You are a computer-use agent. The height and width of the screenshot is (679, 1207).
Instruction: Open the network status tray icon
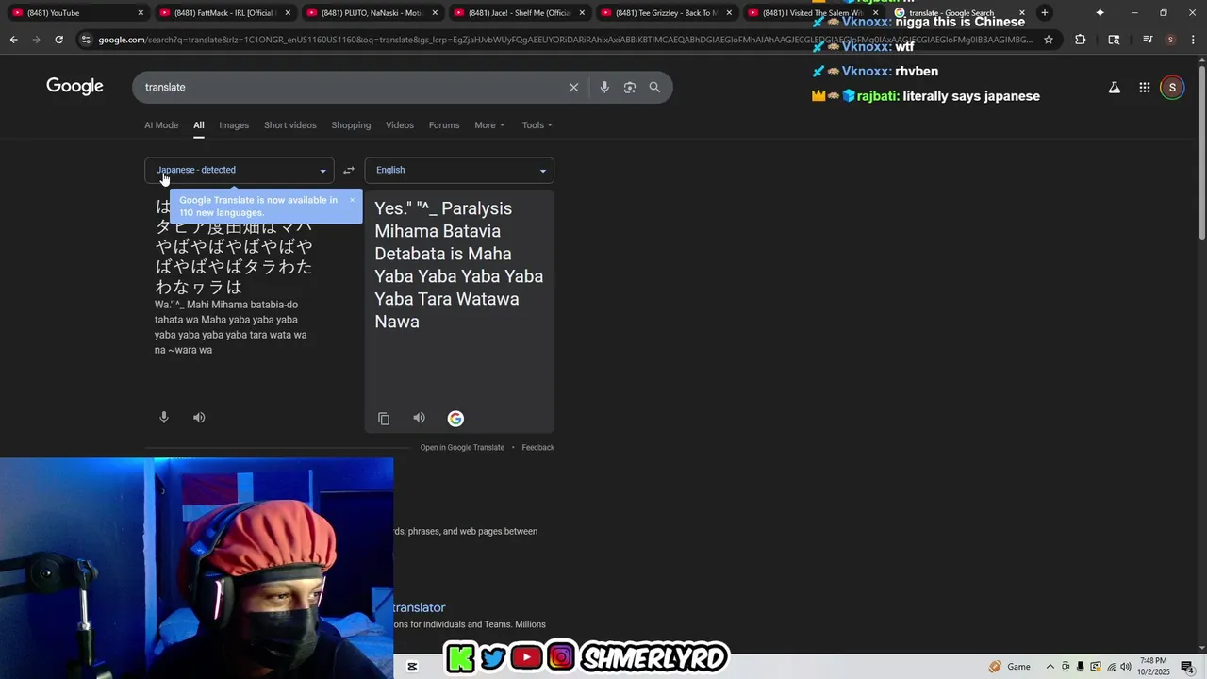pos(1111,667)
